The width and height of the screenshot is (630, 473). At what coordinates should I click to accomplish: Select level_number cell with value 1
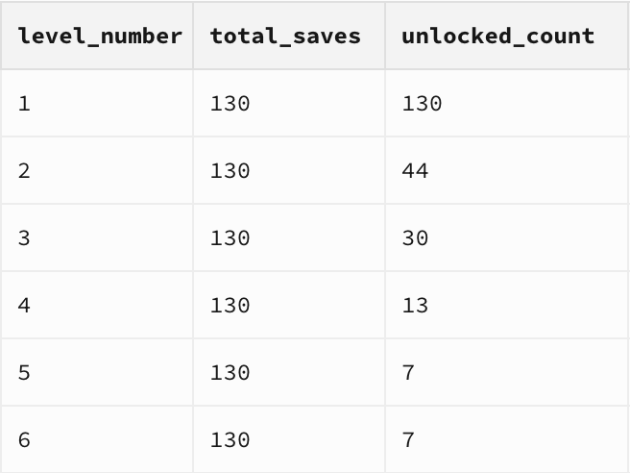[97, 104]
